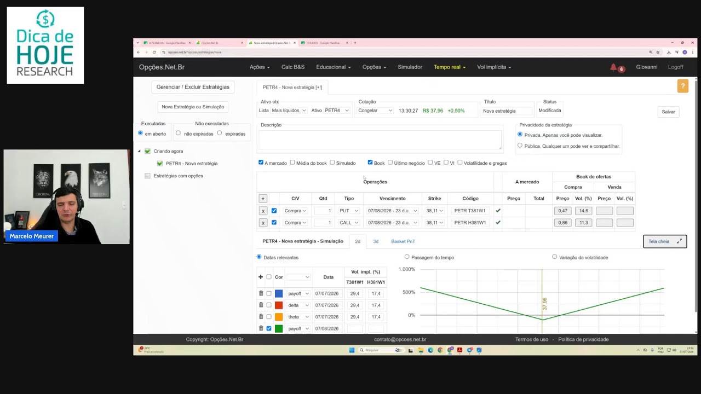Delete the theta simulation line
The image size is (701, 394).
pos(261,316)
